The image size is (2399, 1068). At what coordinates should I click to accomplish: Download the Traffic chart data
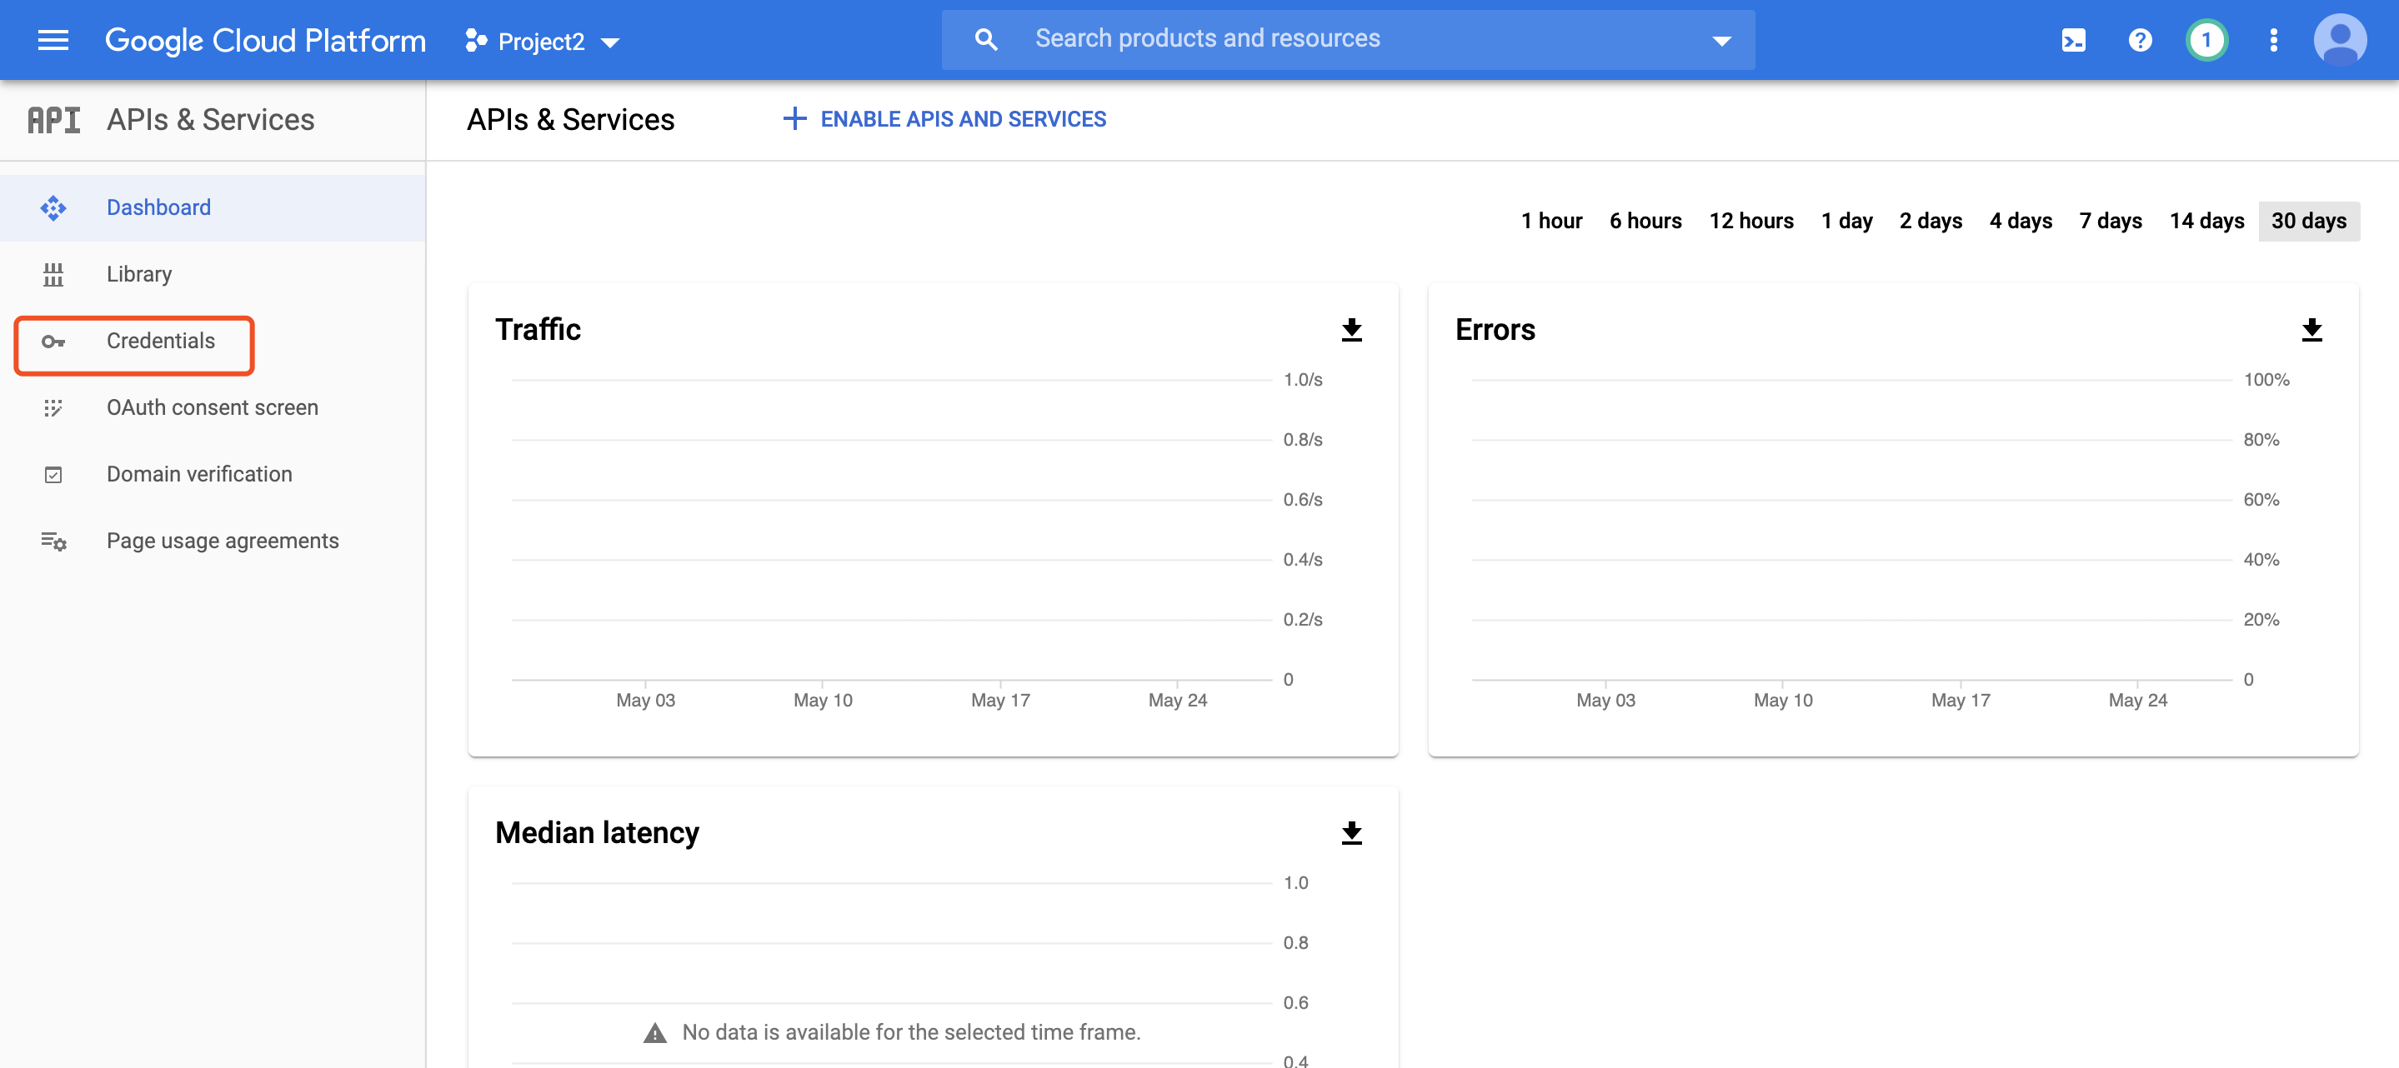pyautogui.click(x=1351, y=330)
